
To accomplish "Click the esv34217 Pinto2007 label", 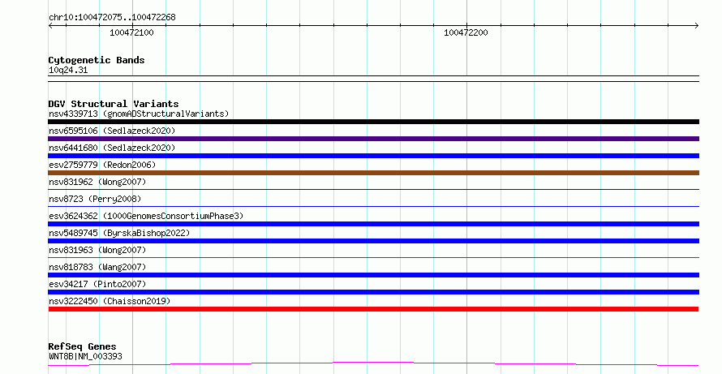I will click(97, 284).
